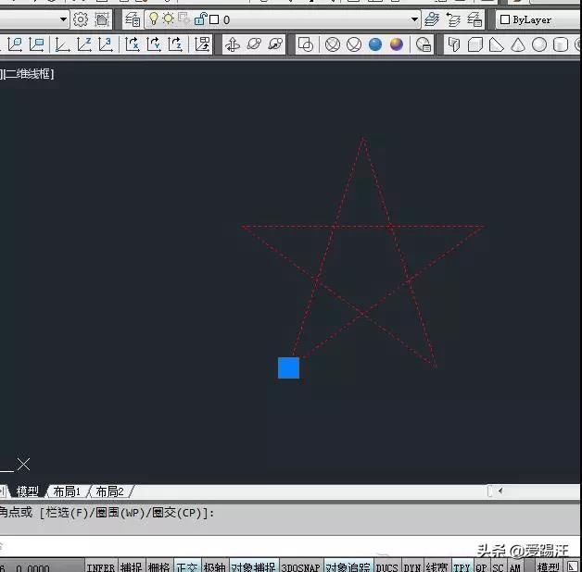Select 3D Wireframe visual style icon
This screenshot has height=572, width=582.
(x=332, y=44)
